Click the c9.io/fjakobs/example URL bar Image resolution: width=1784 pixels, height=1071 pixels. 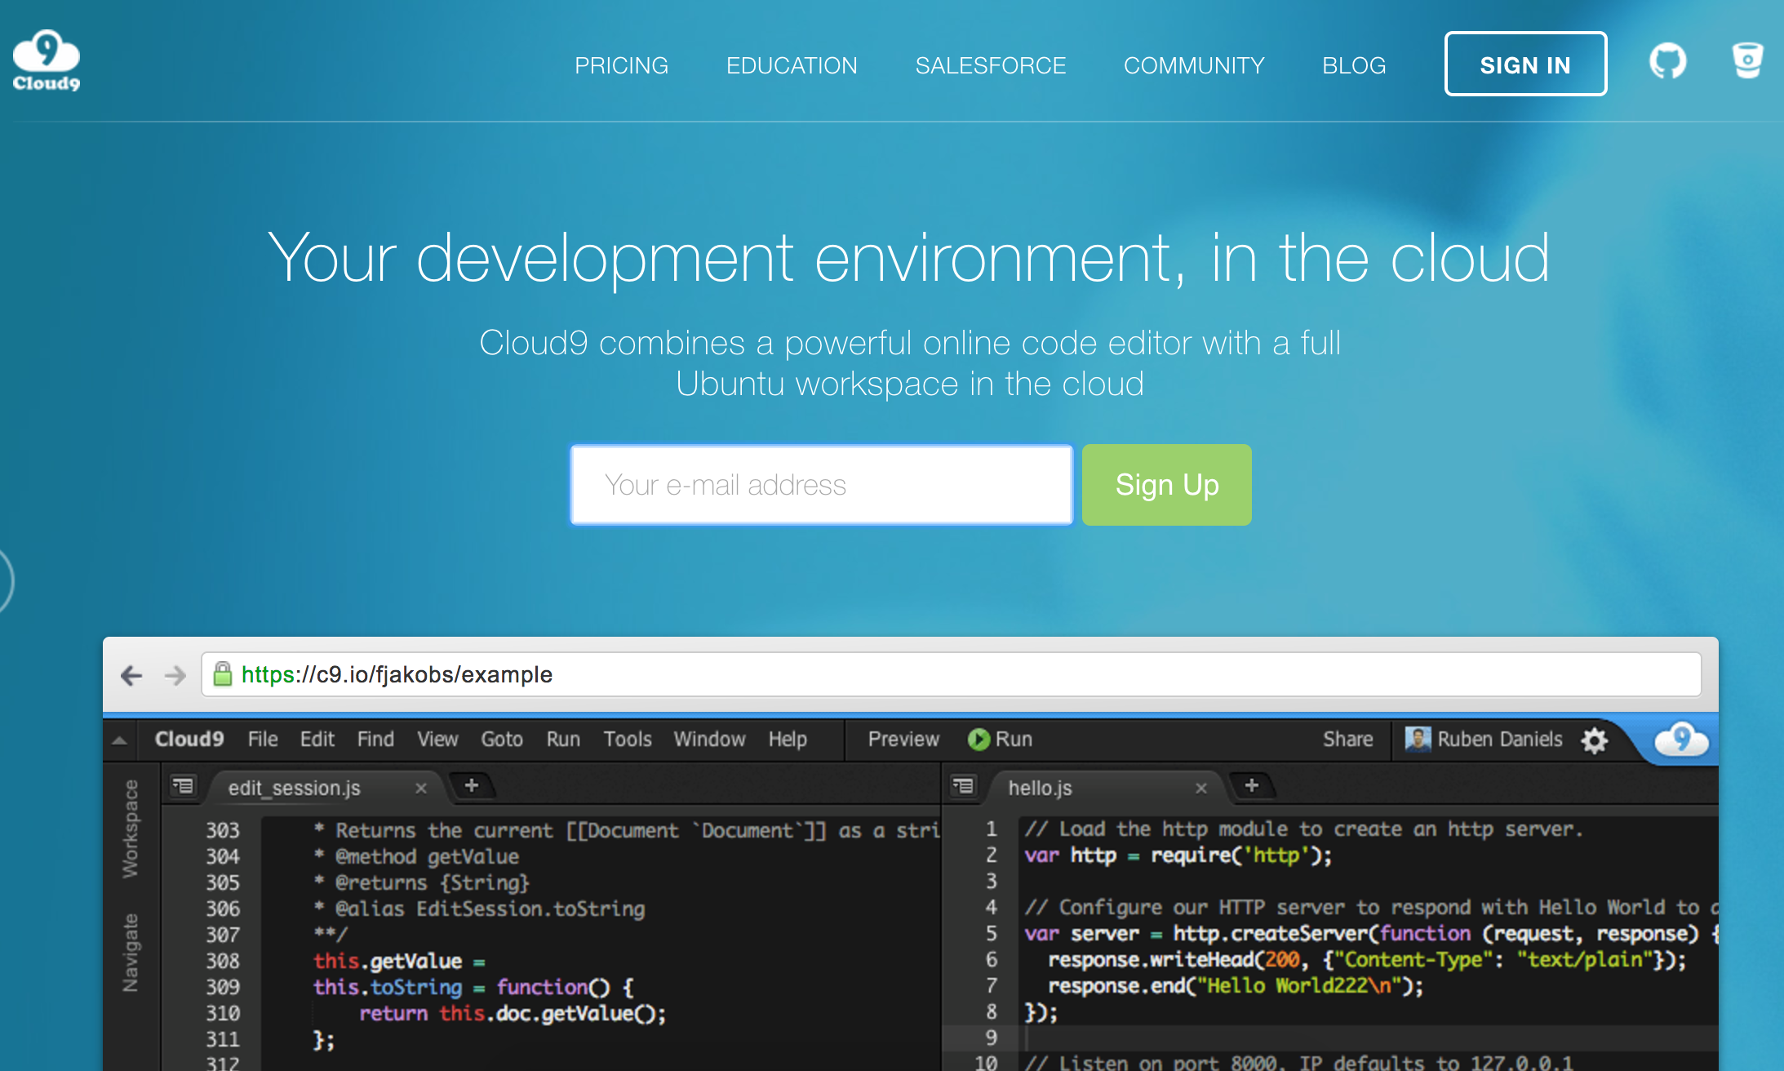pos(952,674)
